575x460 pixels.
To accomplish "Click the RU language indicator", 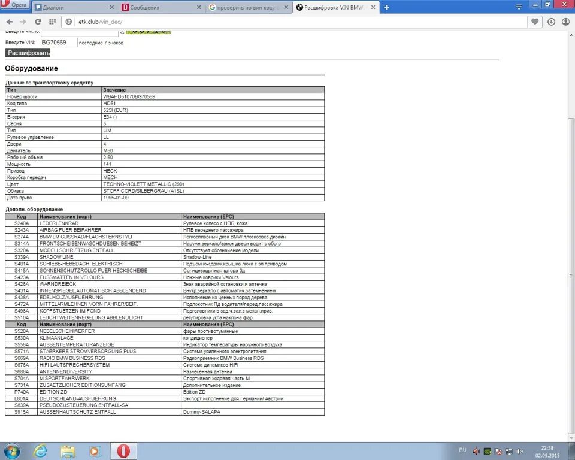I will click(x=462, y=450).
